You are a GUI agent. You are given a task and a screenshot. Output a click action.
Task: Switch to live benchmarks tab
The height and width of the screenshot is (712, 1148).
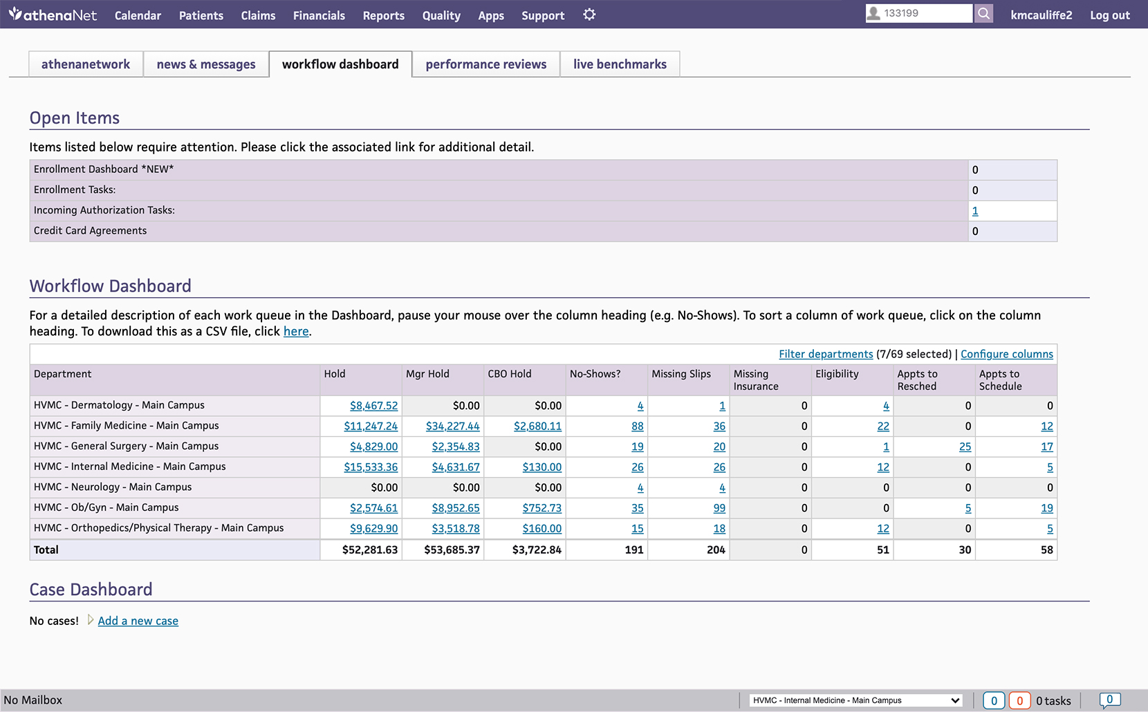620,64
